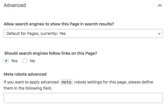Click "Default for Pages, currently: Yes" text
168x108 pixels.
click(36, 33)
